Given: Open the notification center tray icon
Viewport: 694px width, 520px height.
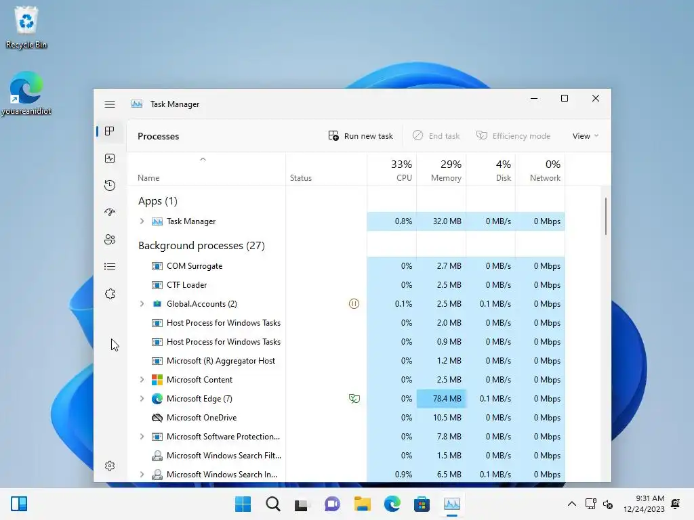Looking at the screenshot, I should [676, 504].
